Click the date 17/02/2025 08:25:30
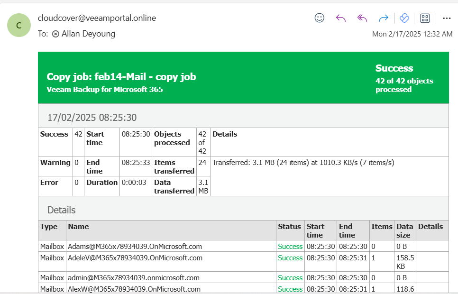The image size is (458, 294). coord(92,118)
